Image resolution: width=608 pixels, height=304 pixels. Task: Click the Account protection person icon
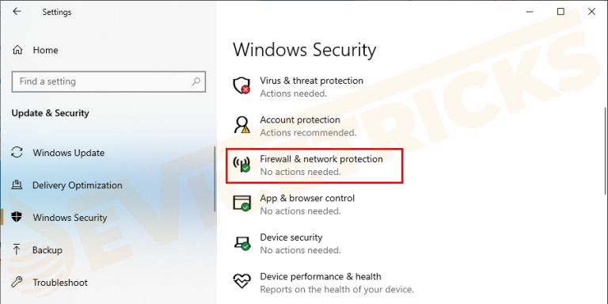click(x=241, y=125)
